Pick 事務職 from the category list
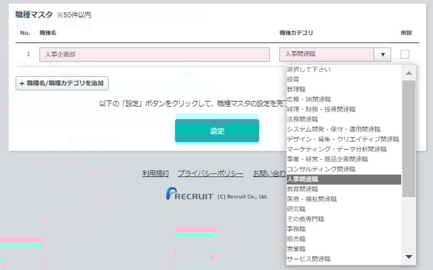Screen dimensions: 433x270 point(344,229)
